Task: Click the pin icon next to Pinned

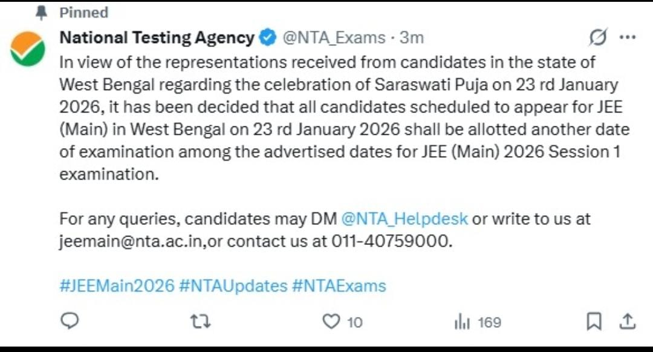Action: point(42,13)
